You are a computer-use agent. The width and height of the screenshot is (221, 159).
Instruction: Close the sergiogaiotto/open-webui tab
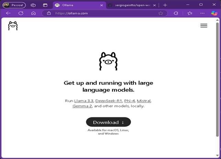[x=155, y=6]
